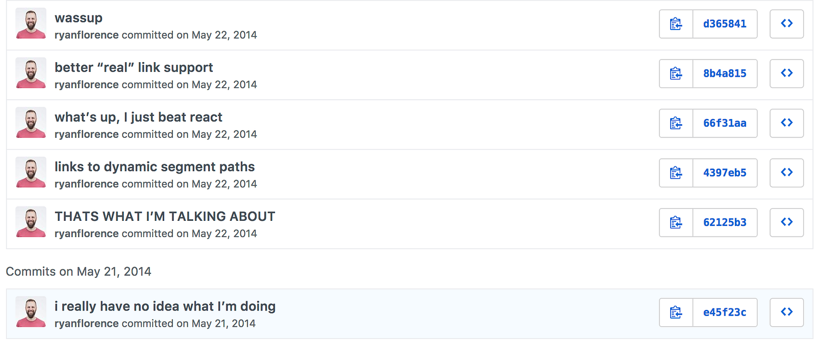Open "THATS WHAT I'M TALKING ABOUT" commit

(165, 216)
